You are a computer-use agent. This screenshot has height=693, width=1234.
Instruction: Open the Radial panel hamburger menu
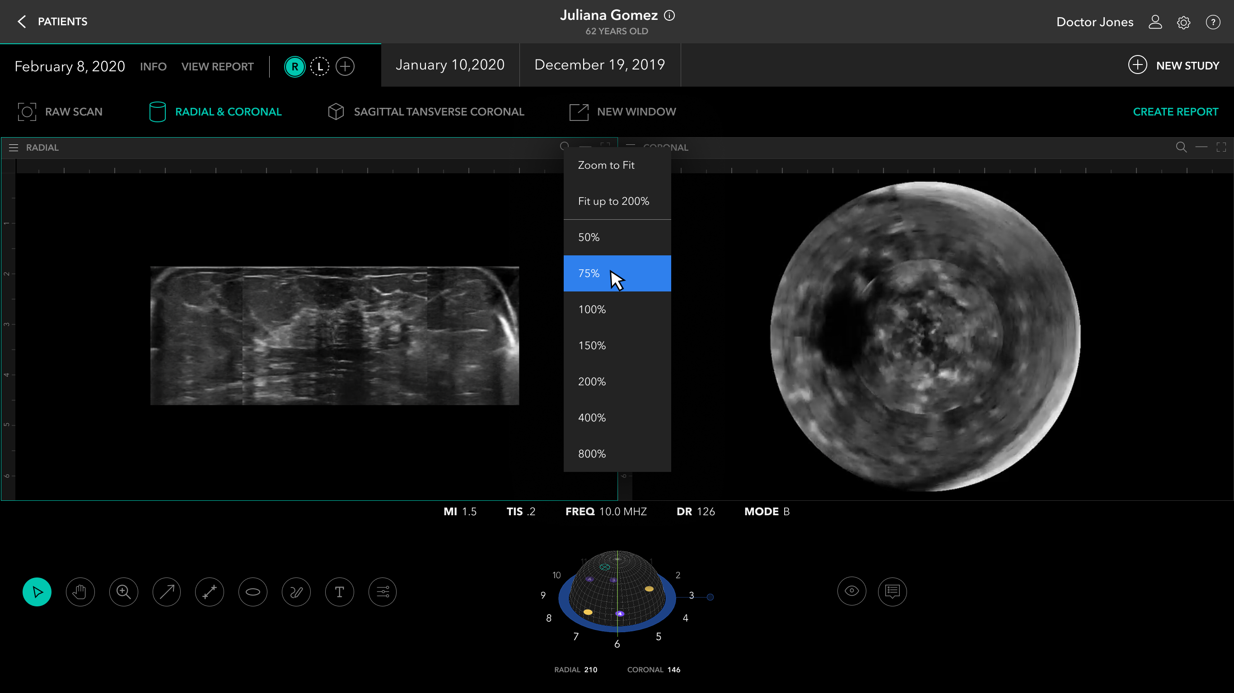pos(14,148)
